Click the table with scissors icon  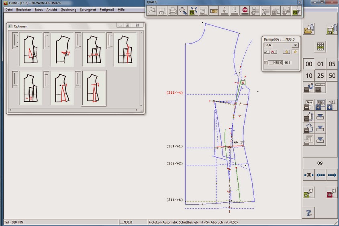pos(265,10)
